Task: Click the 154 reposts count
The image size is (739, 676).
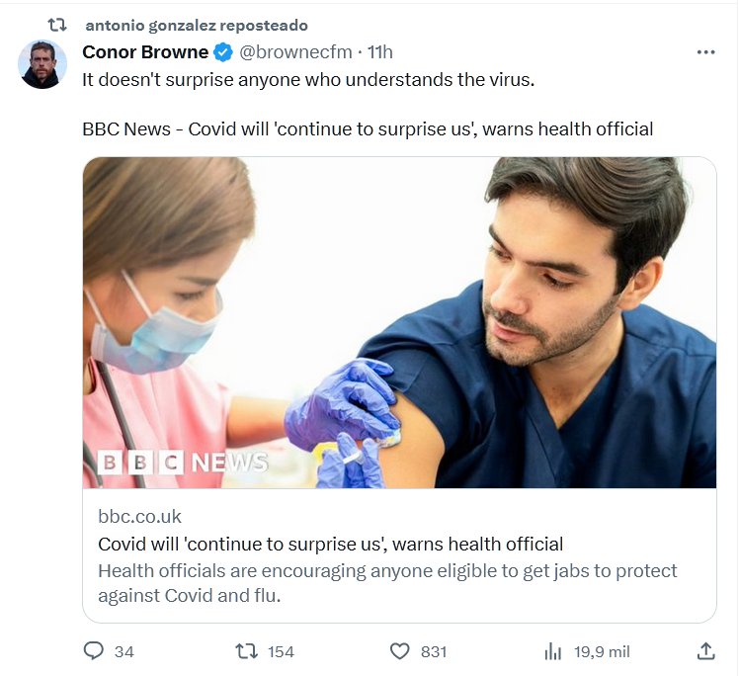Action: click(281, 651)
